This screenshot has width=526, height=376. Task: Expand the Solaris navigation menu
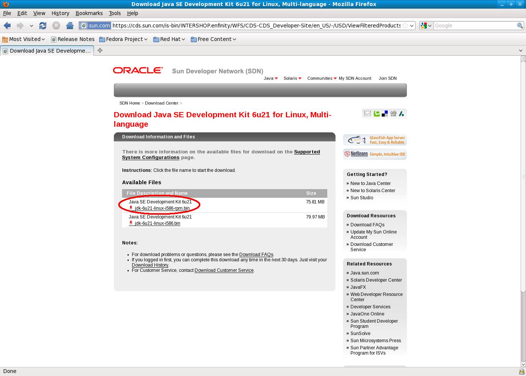[x=292, y=78]
